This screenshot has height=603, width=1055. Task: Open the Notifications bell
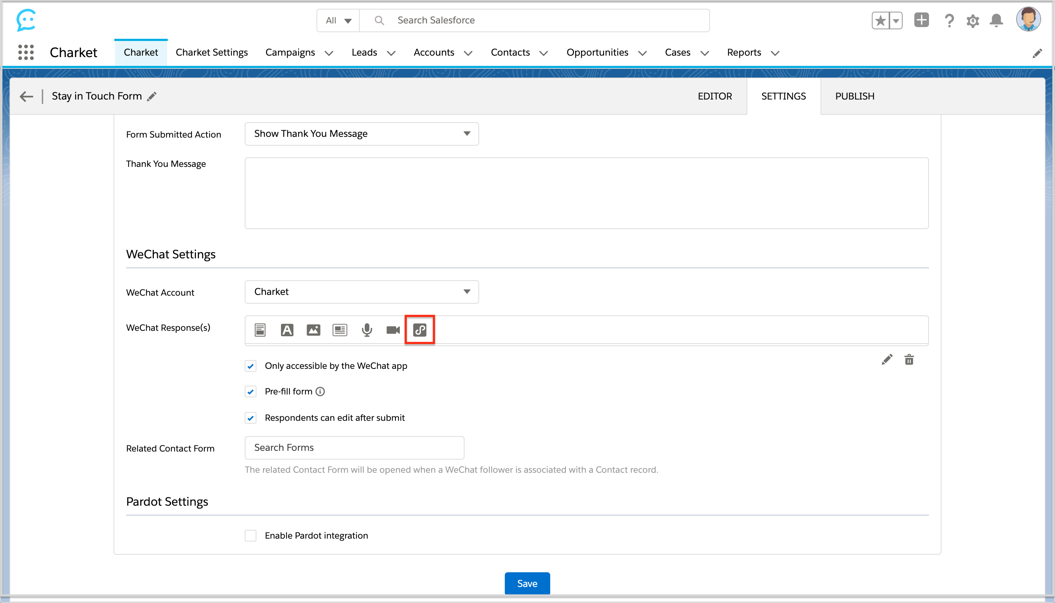[x=996, y=20]
